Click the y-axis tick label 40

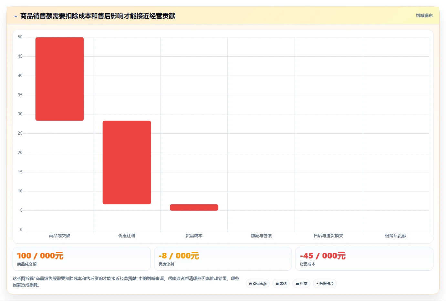point(20,76)
